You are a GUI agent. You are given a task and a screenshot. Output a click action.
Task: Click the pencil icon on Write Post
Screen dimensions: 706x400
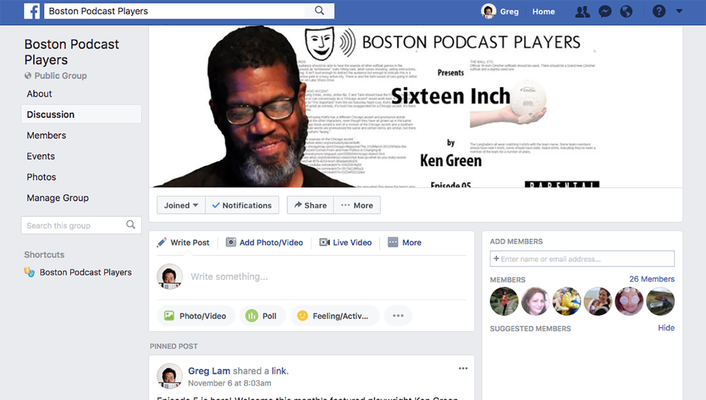(x=161, y=242)
